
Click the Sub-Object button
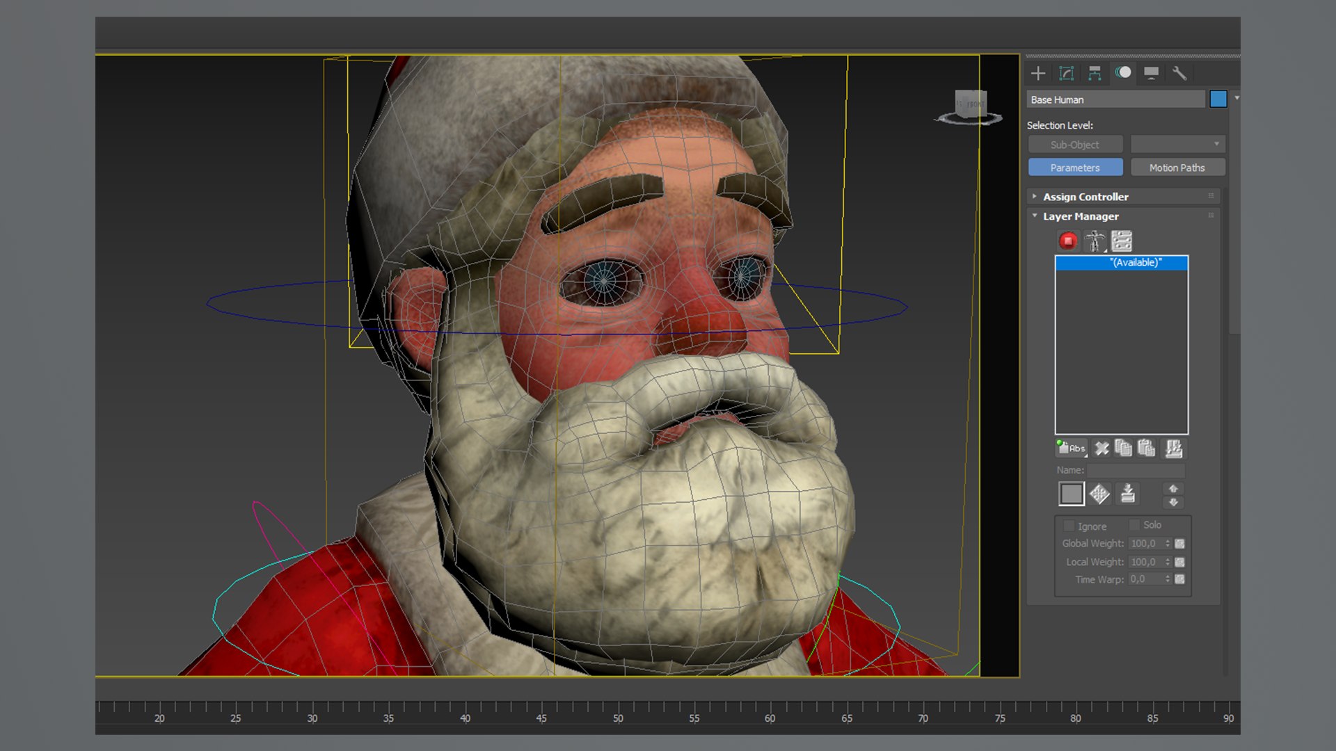(1075, 144)
